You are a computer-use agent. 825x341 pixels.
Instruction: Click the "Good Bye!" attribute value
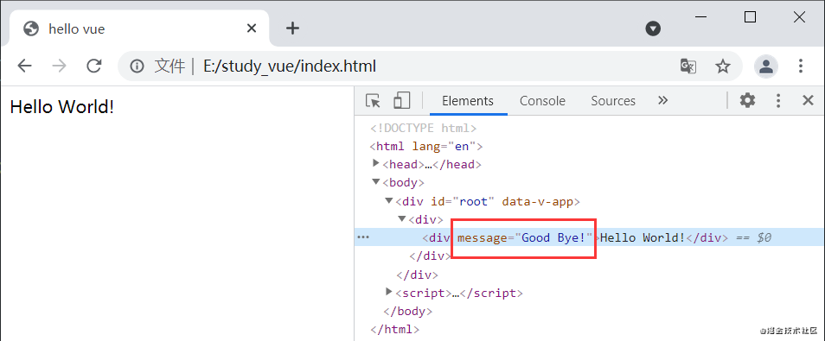554,237
